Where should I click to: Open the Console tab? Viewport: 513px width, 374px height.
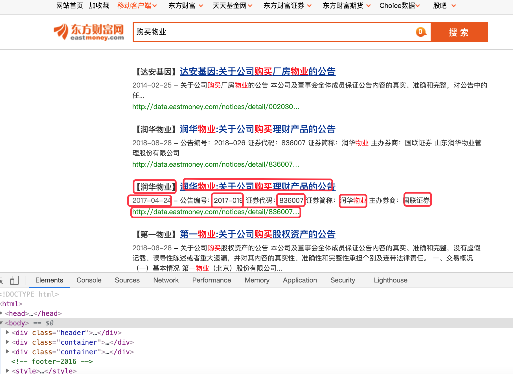click(x=89, y=280)
